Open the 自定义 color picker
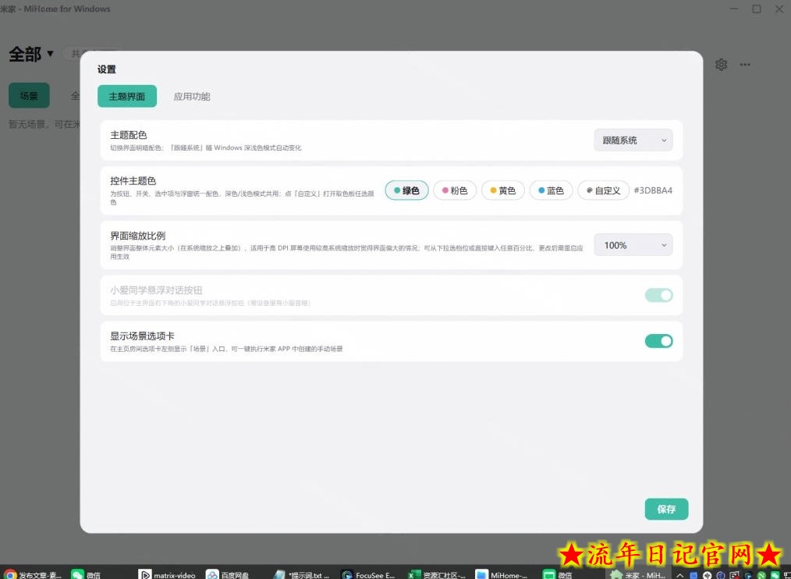The image size is (791, 579). pos(603,190)
